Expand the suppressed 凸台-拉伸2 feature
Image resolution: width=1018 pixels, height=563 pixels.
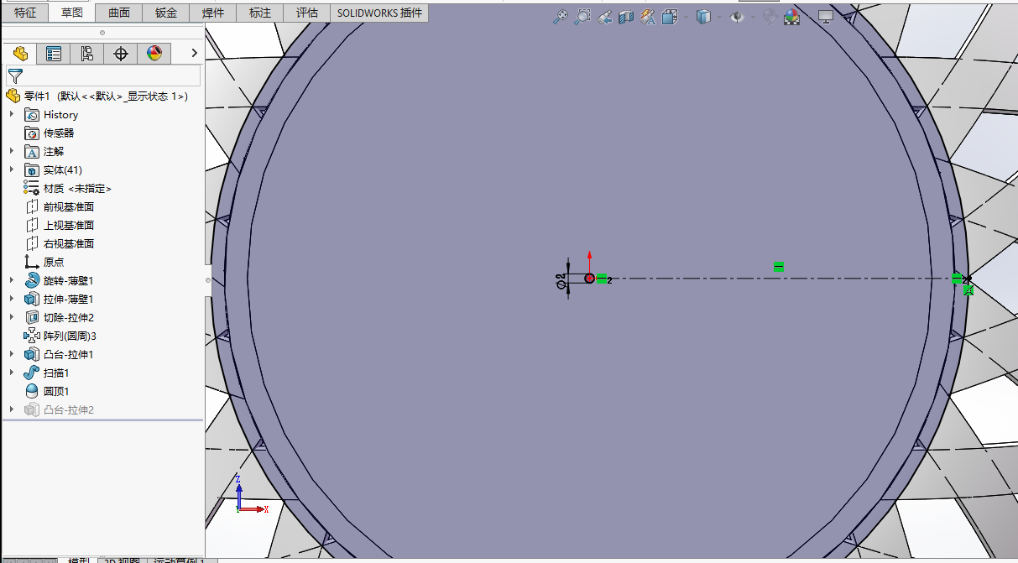[12, 409]
